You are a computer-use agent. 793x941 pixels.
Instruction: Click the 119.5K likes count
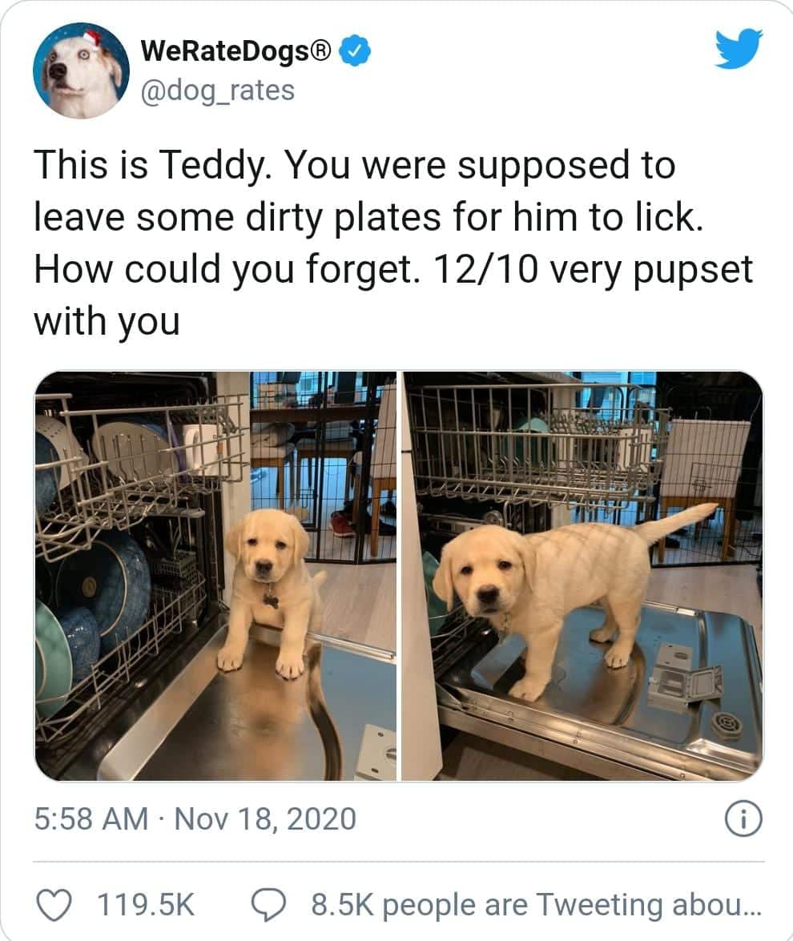[146, 905]
